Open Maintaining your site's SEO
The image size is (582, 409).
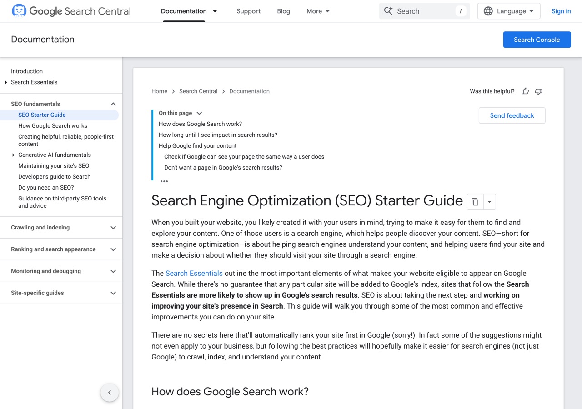[54, 166]
